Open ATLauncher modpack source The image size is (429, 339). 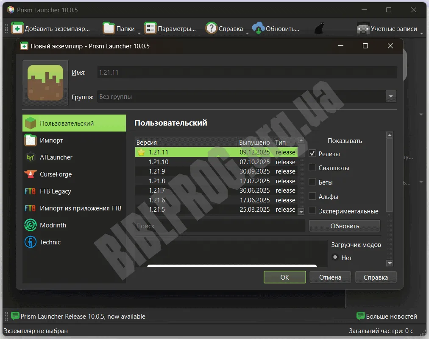coord(74,157)
